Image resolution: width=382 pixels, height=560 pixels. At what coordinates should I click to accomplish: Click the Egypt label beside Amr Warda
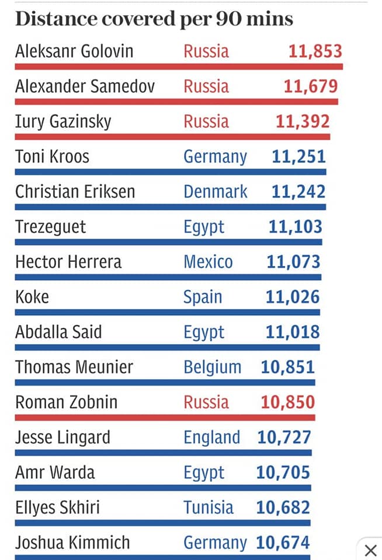[x=204, y=473]
